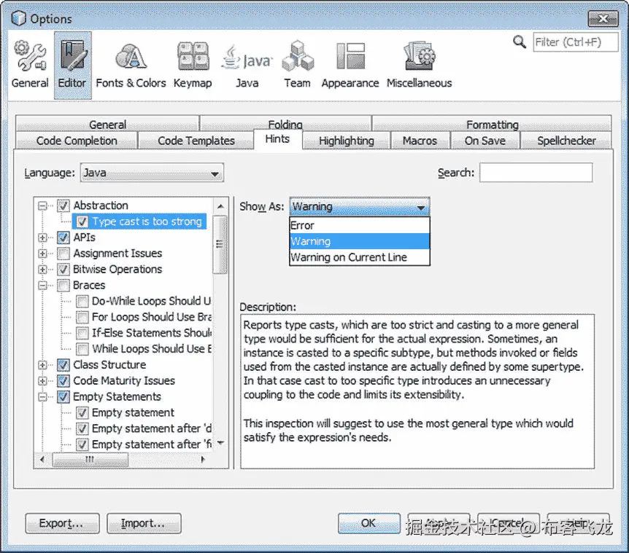
Task: Uncheck Empty statement after 'd' option
Action: tap(82, 428)
